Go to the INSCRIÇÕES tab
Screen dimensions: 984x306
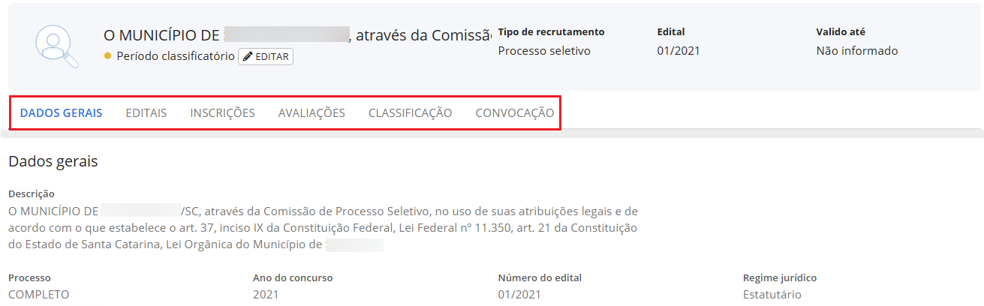(222, 113)
